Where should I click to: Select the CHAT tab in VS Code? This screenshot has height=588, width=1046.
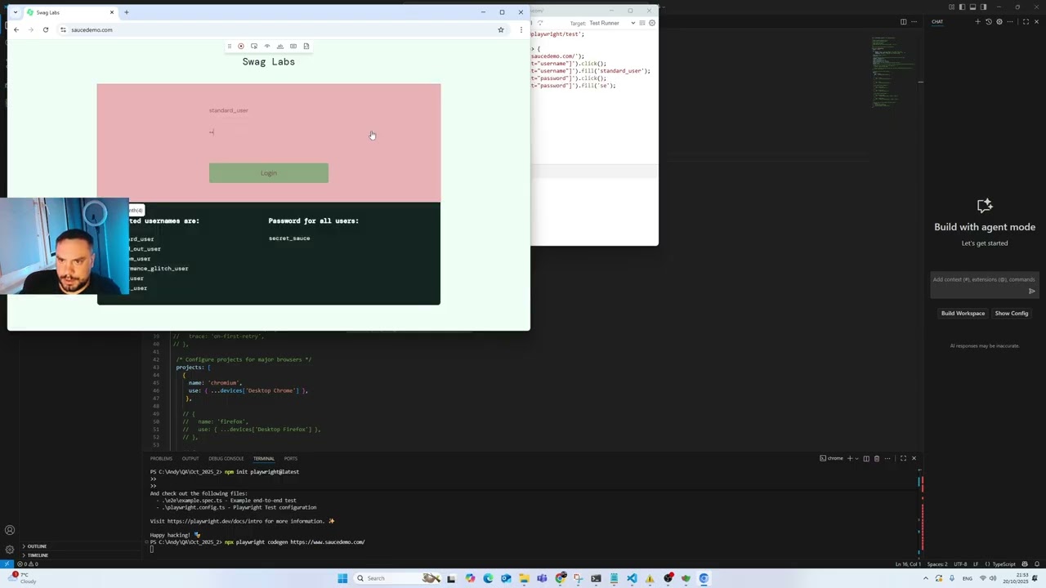(937, 22)
